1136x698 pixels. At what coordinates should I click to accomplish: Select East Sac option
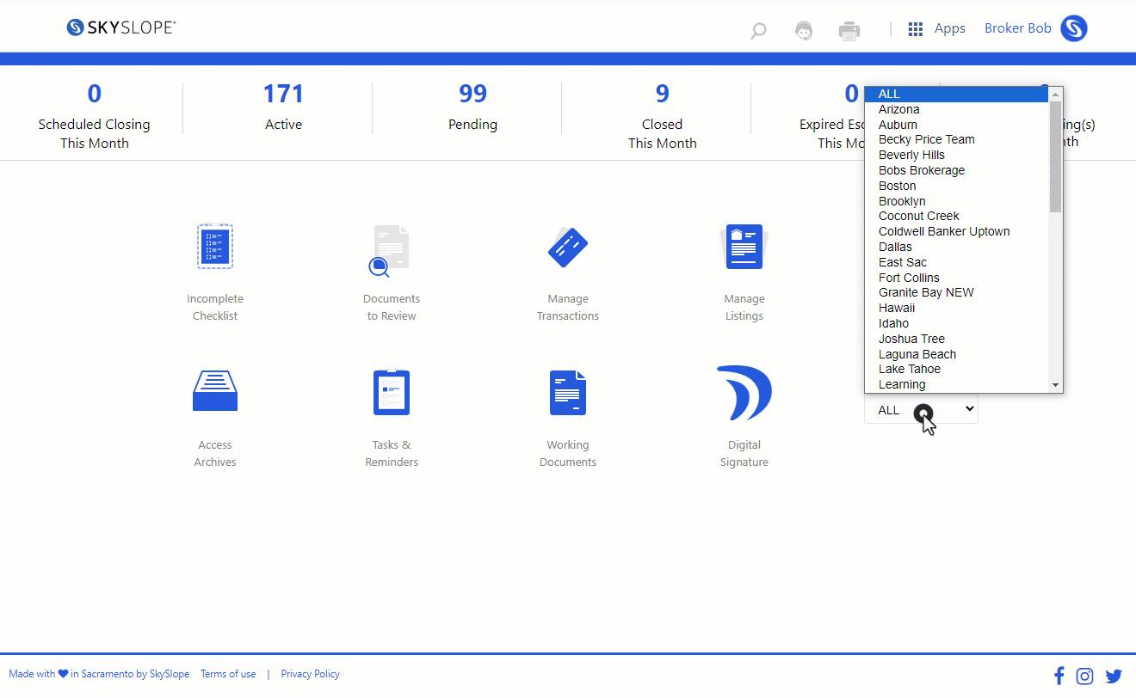coord(957,262)
